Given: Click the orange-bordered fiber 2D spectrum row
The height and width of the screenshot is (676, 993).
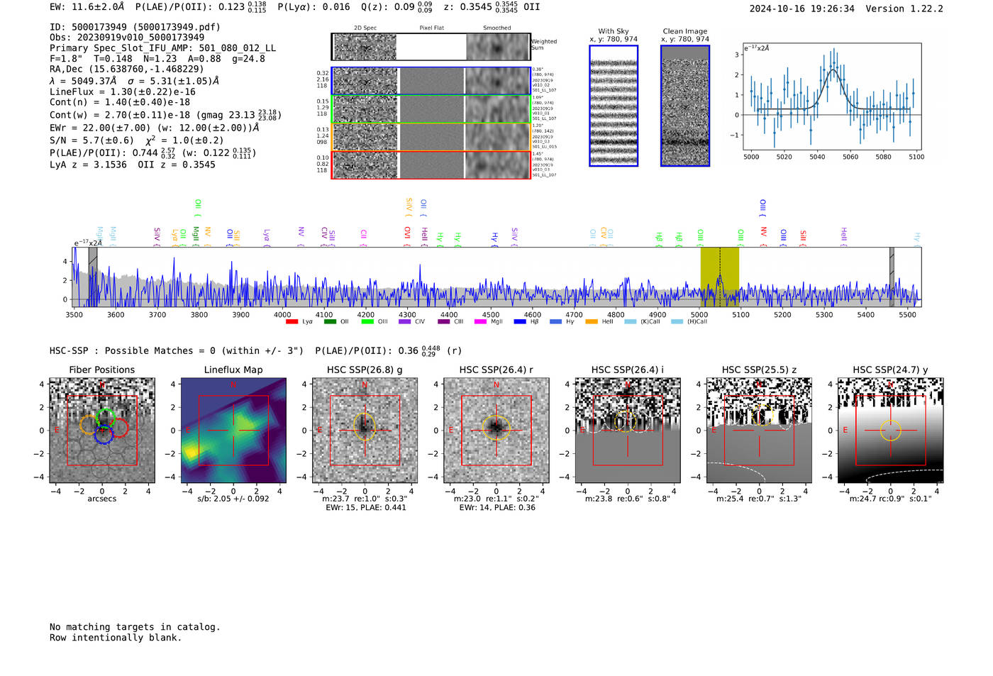Looking at the screenshot, I should point(431,137).
